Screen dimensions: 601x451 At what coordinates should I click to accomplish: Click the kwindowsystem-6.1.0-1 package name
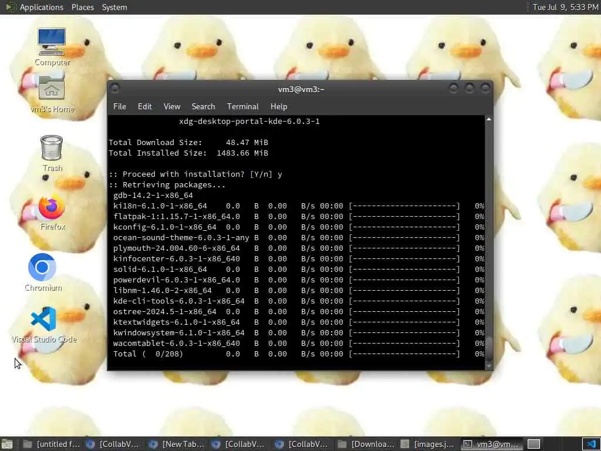(x=178, y=333)
